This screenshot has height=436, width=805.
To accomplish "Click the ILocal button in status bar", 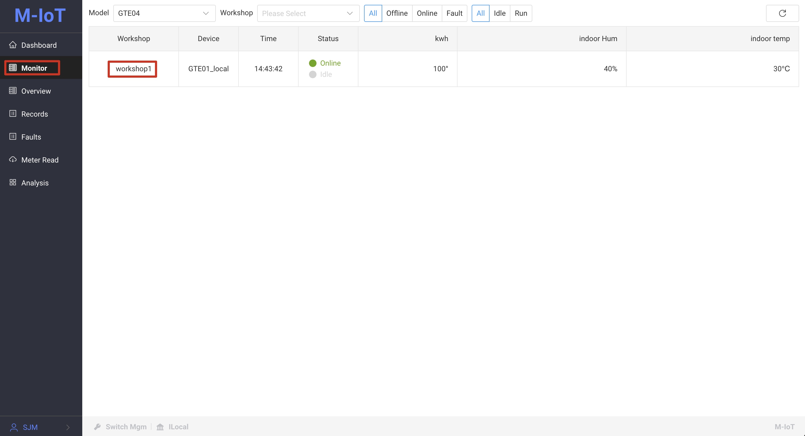I will [x=173, y=427].
